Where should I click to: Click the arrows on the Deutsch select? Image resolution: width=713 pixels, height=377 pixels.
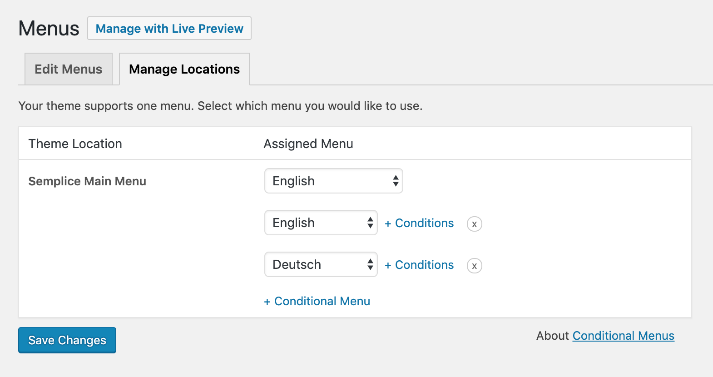(x=370, y=265)
